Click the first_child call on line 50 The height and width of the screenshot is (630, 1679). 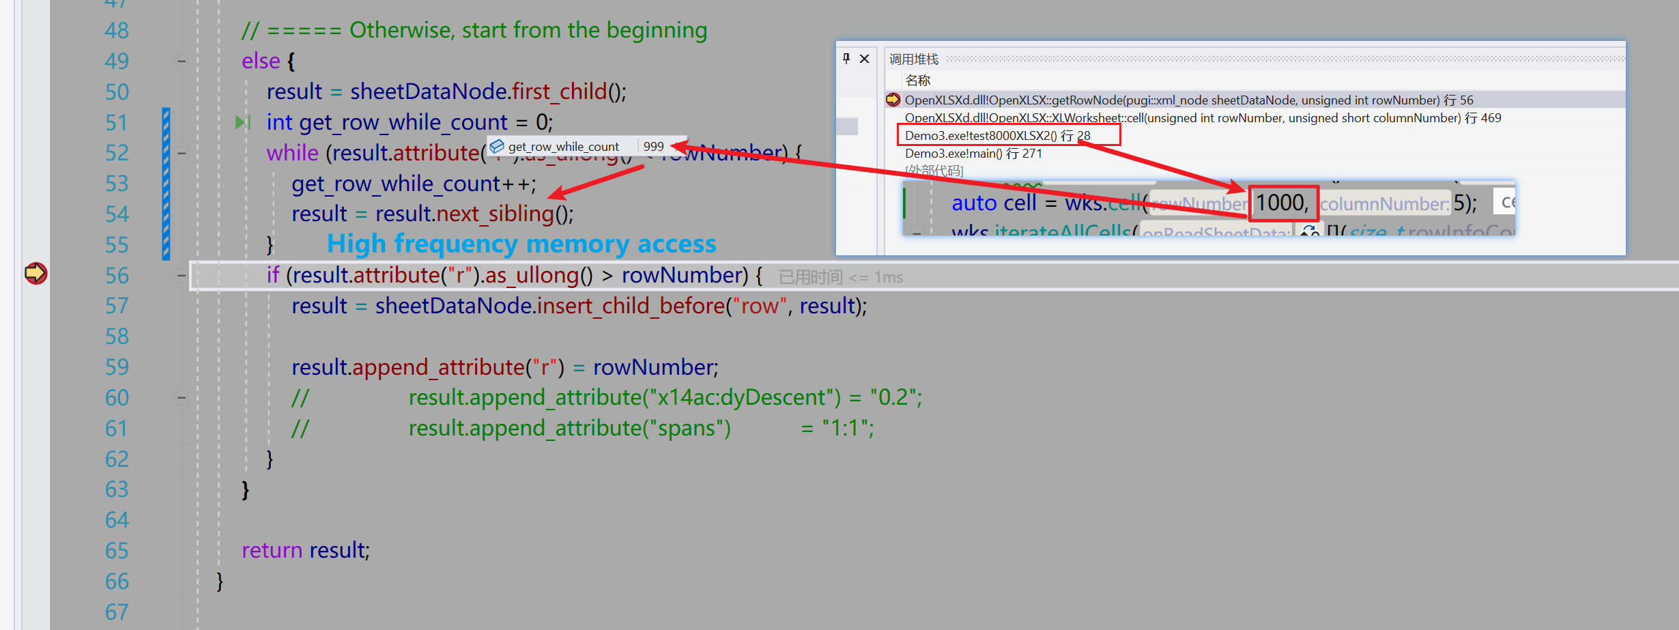click(x=560, y=91)
